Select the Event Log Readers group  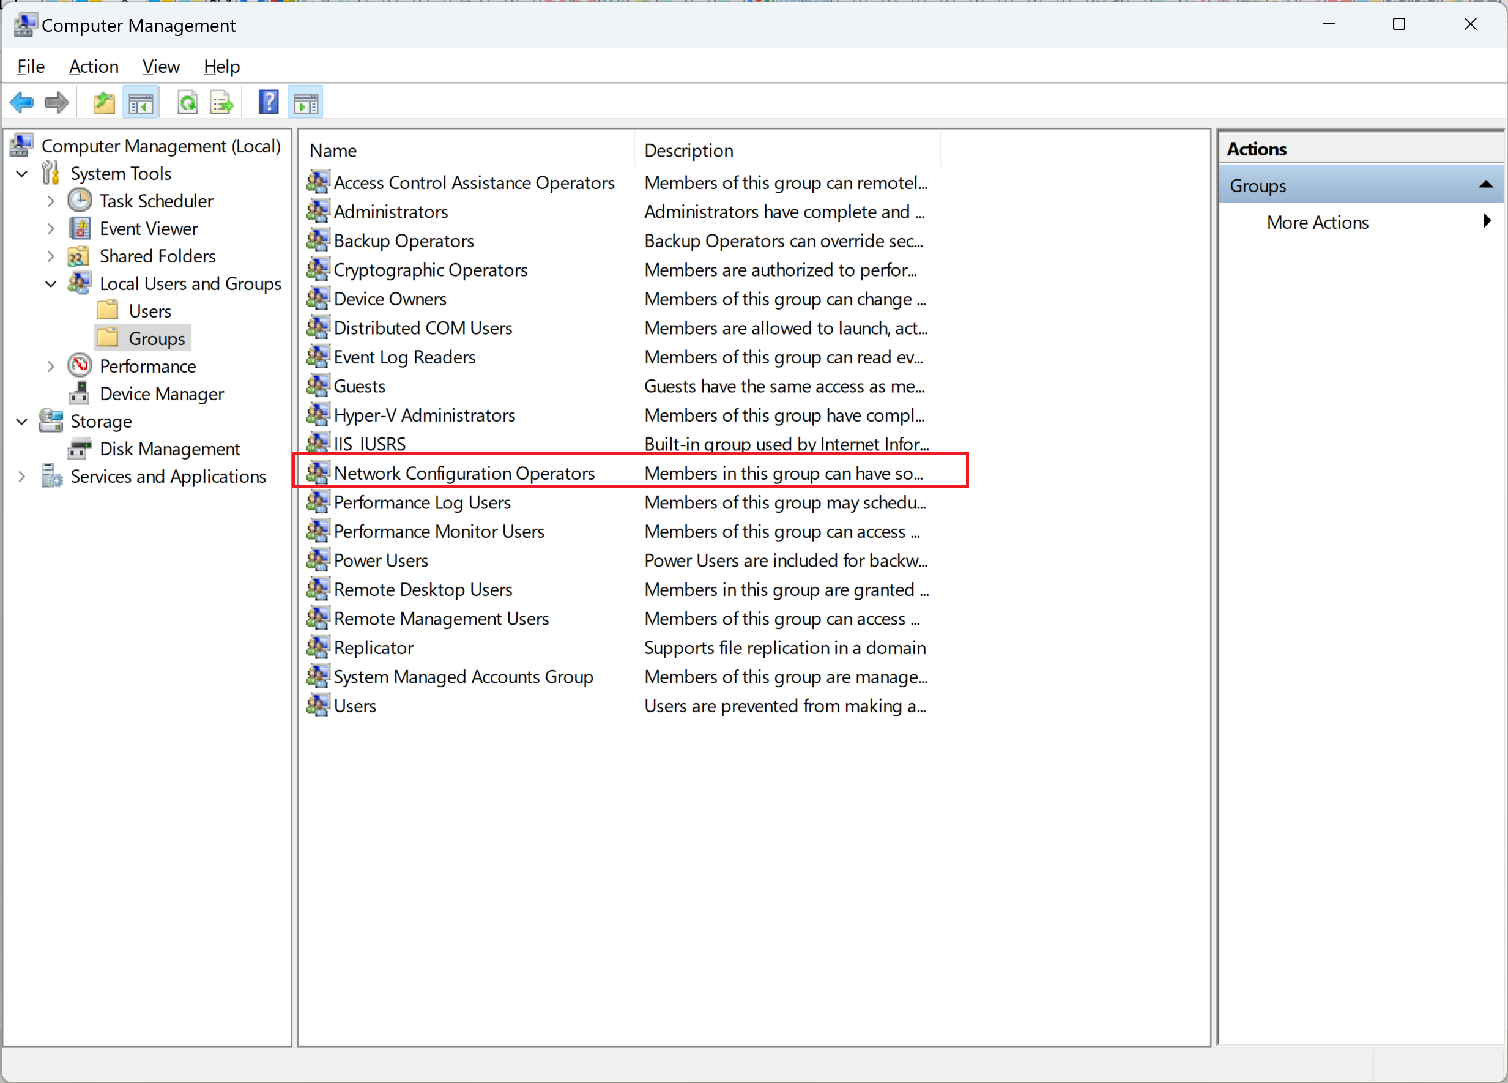pos(404,357)
